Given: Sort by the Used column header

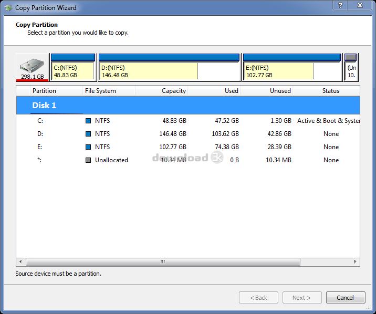Looking at the screenshot, I should [x=214, y=91].
